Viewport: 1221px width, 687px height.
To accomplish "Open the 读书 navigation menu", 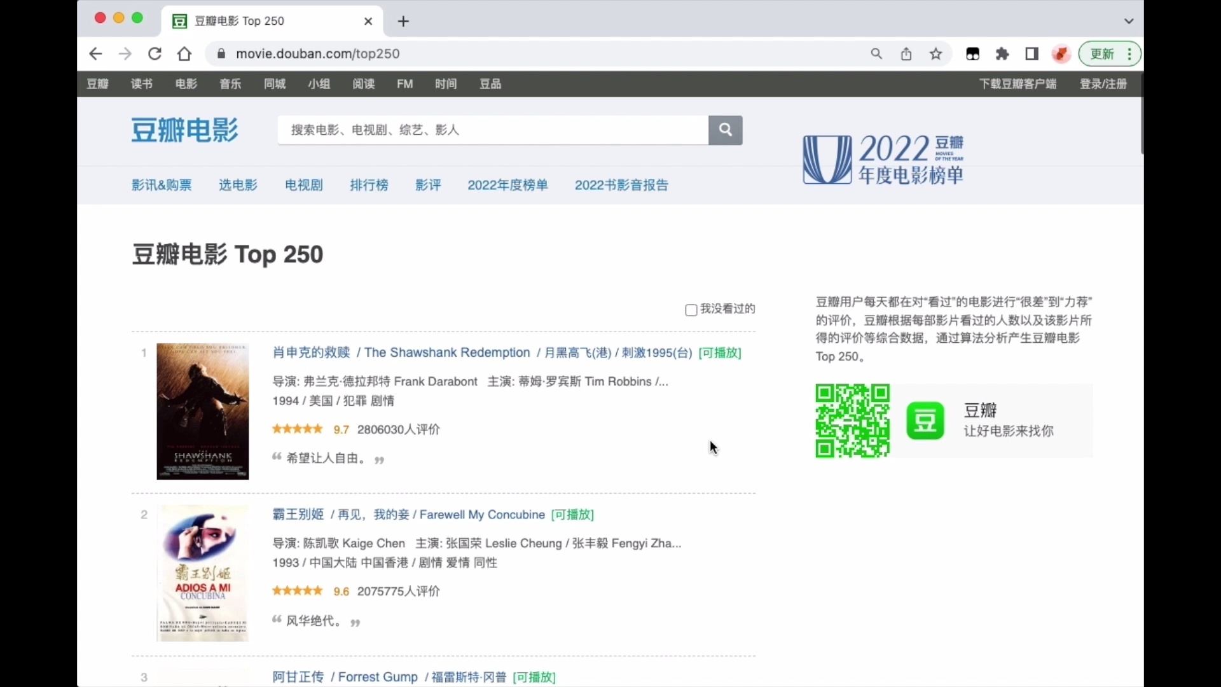I will click(x=141, y=83).
